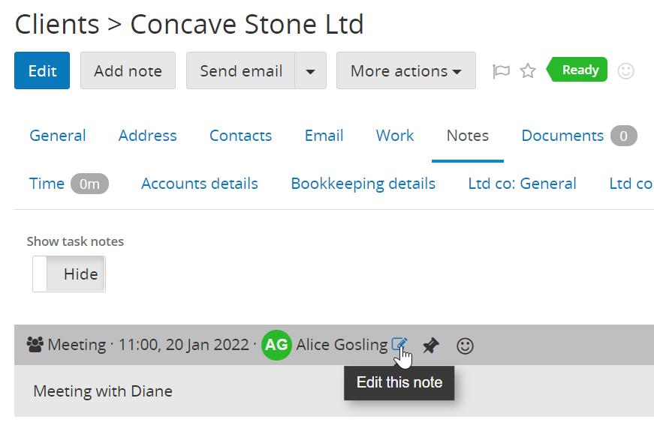Click the flag icon next to More actions
This screenshot has height=431, width=654.
501,71
